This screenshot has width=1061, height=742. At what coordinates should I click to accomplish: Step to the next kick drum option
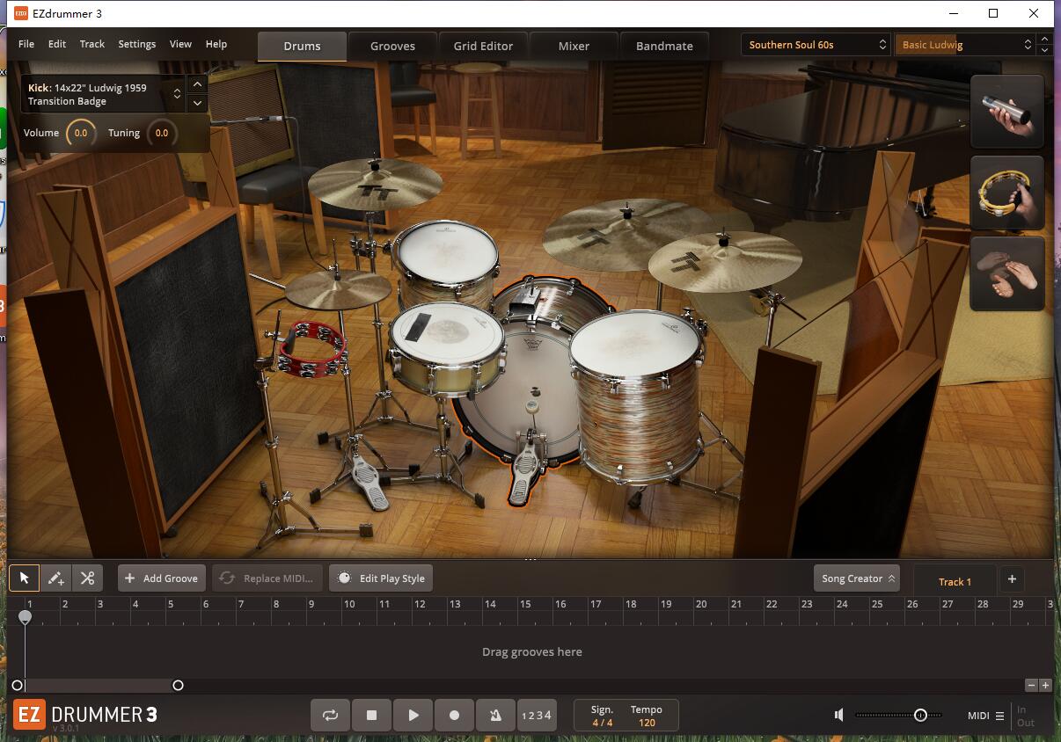[x=197, y=103]
